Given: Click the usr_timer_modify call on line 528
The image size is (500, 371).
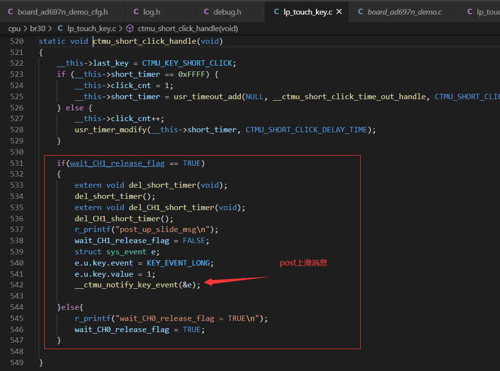Looking at the screenshot, I should (x=111, y=130).
